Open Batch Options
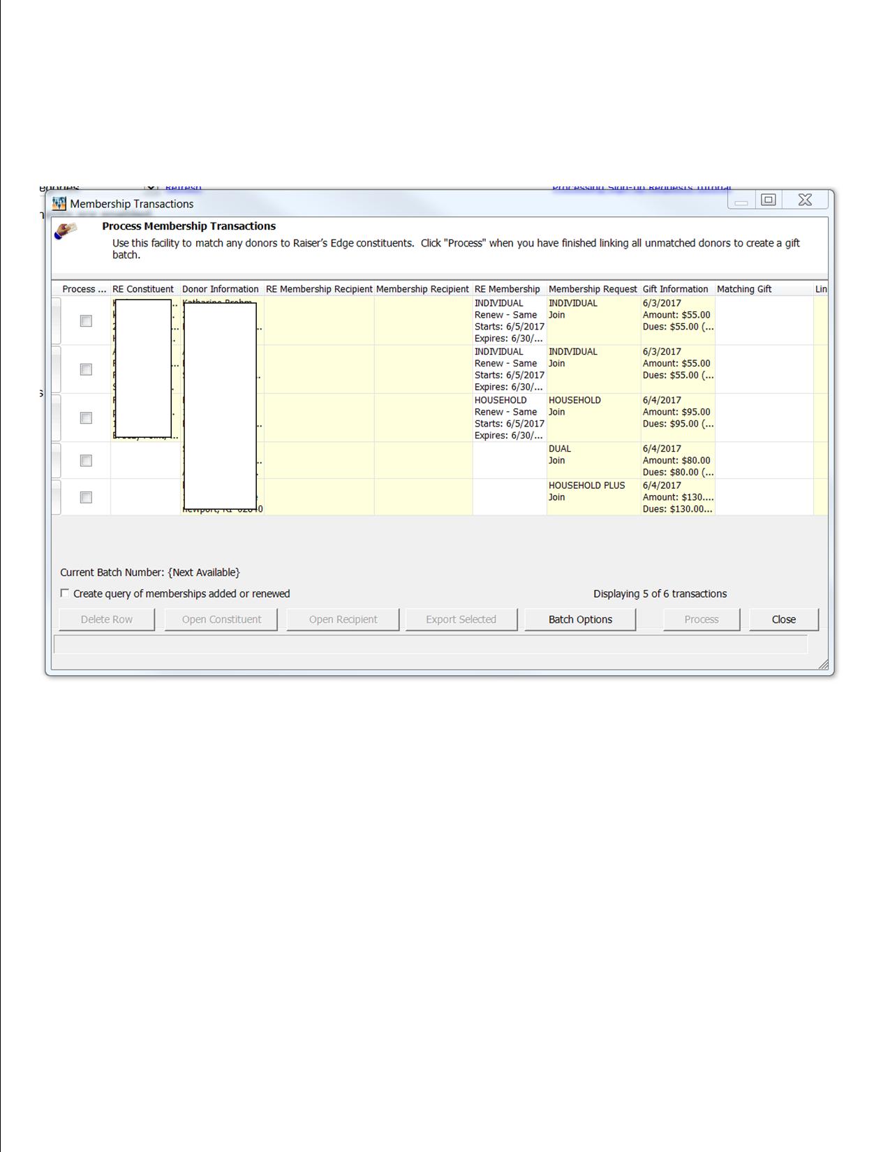 coord(580,619)
